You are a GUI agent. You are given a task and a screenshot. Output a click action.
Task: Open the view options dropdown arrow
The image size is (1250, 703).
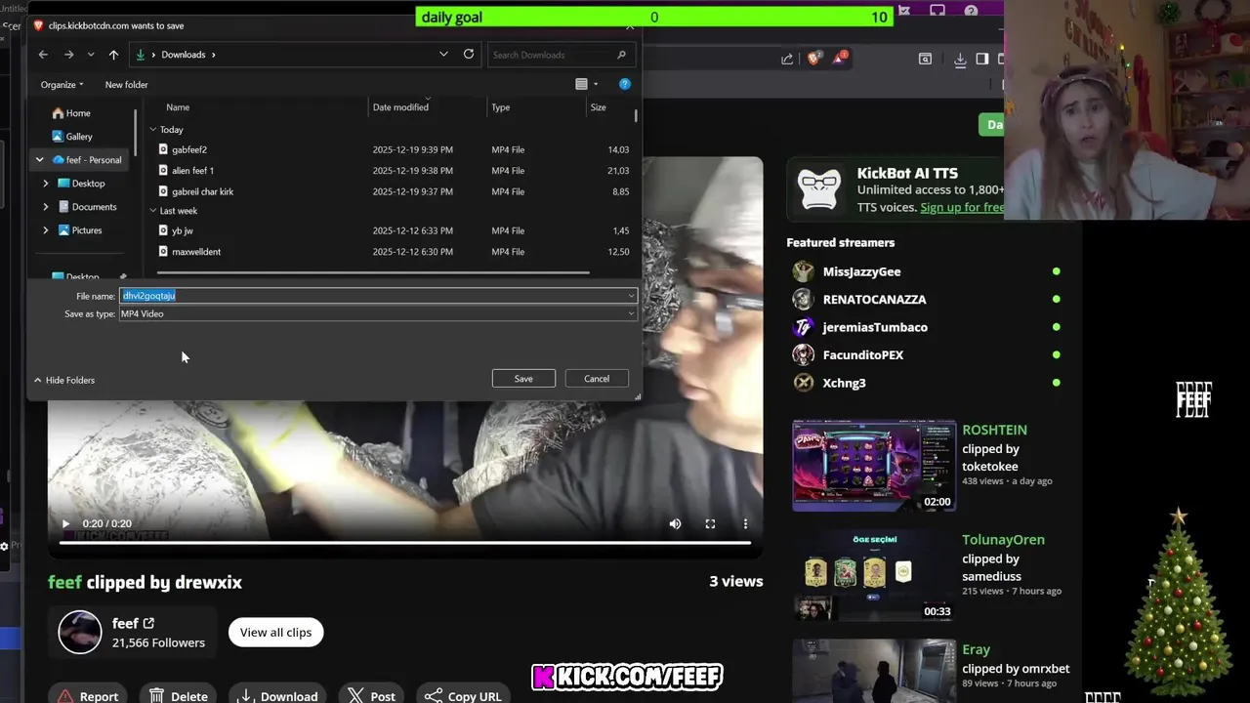[596, 84]
